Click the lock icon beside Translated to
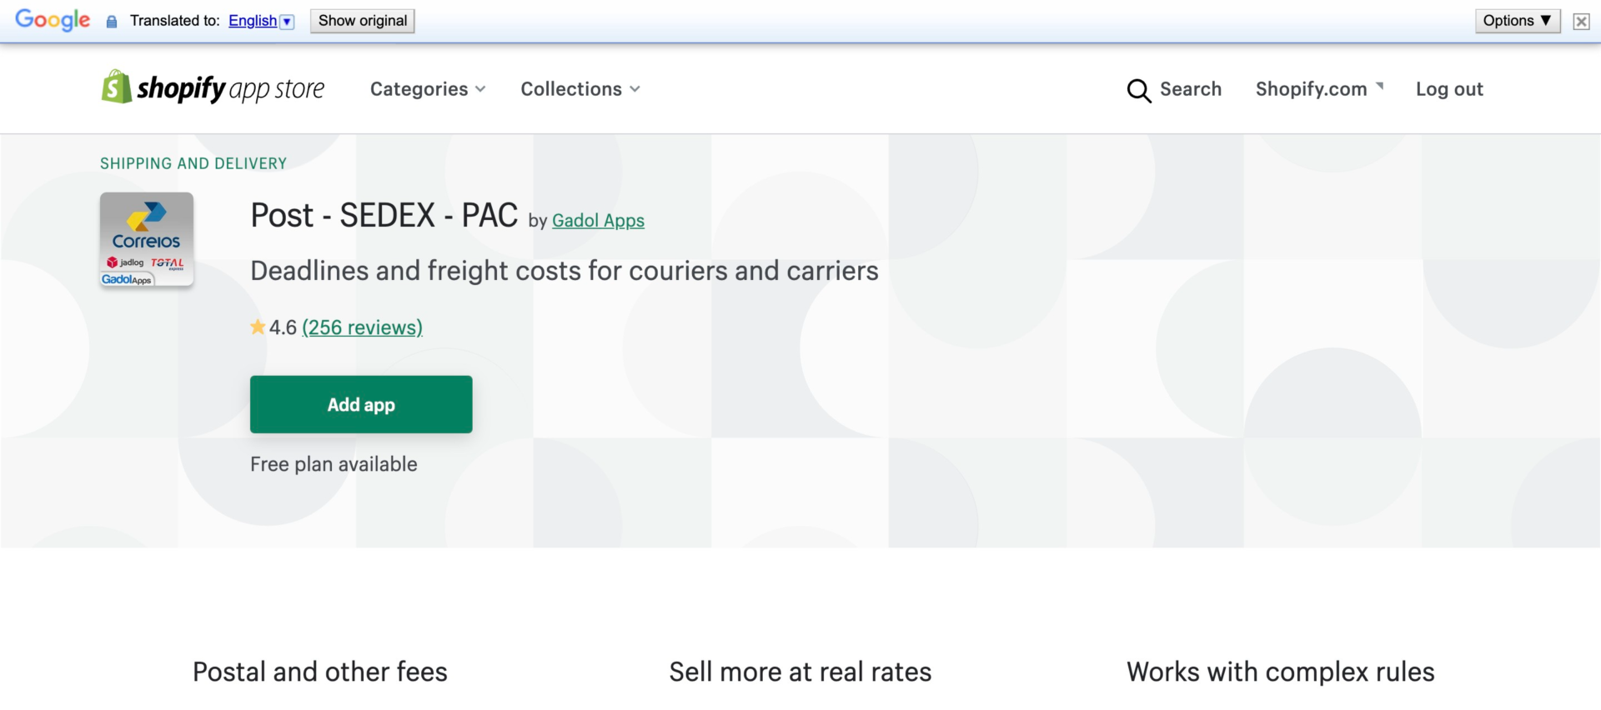 pos(112,22)
